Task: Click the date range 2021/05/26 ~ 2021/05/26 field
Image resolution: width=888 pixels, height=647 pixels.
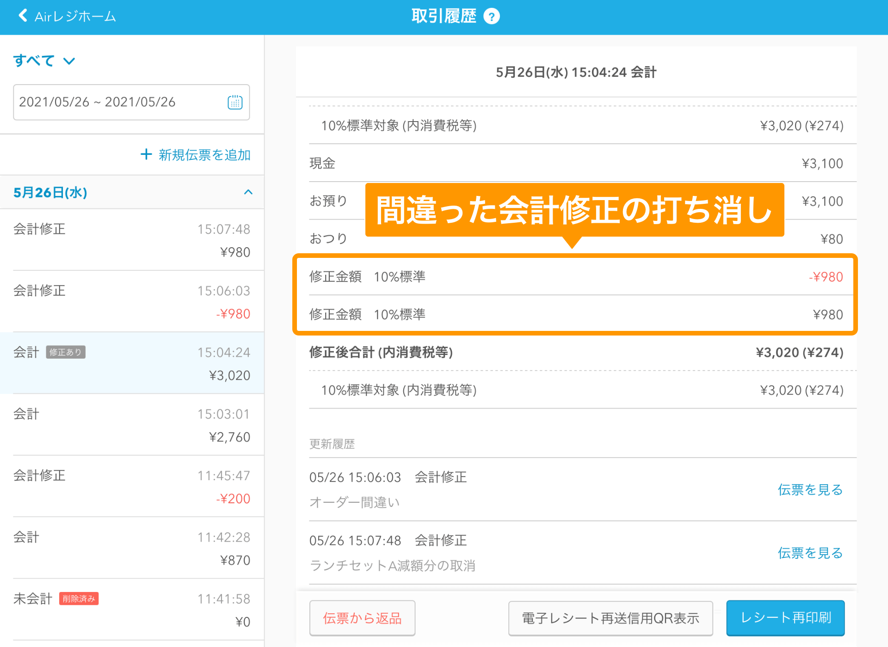Action: [x=131, y=102]
